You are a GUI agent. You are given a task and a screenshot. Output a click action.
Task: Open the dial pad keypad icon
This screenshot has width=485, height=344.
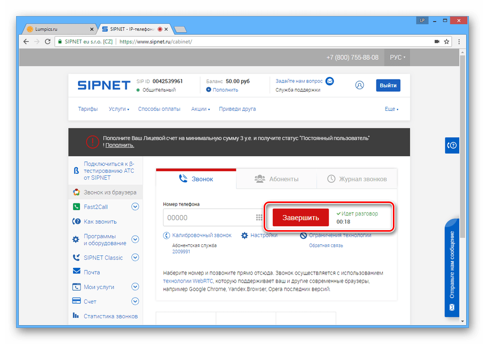pyautogui.click(x=259, y=218)
